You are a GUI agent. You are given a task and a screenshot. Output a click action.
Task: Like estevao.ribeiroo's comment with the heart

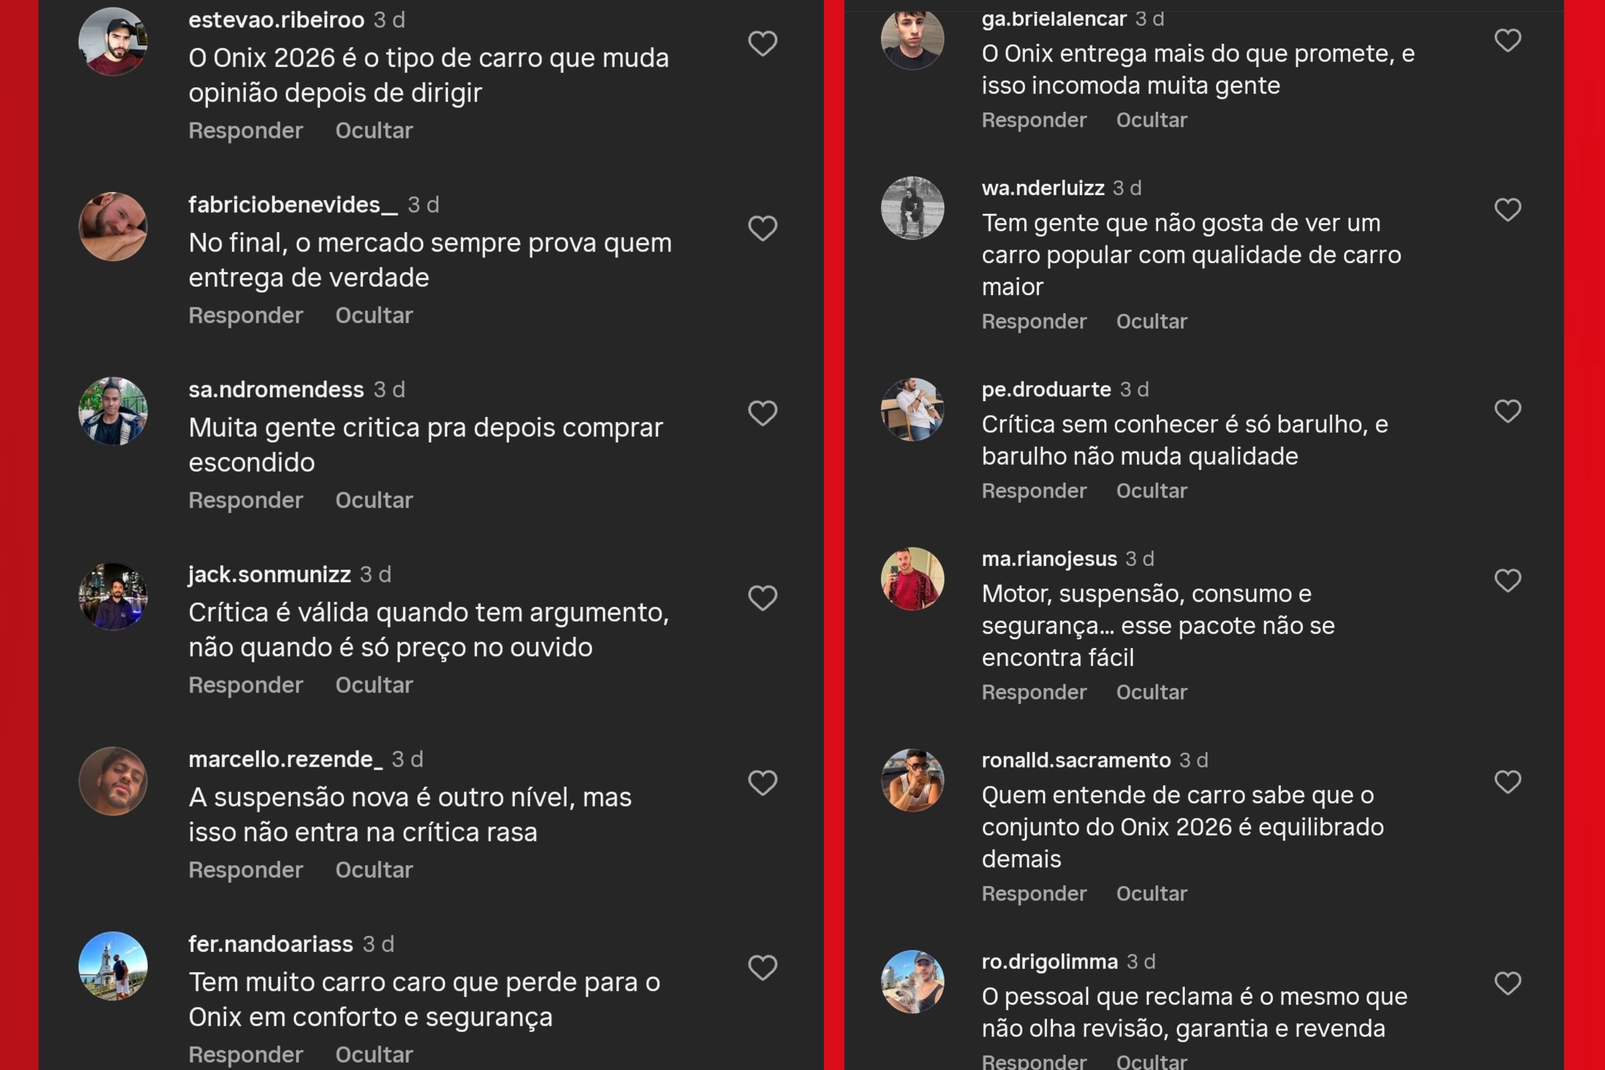coord(762,44)
